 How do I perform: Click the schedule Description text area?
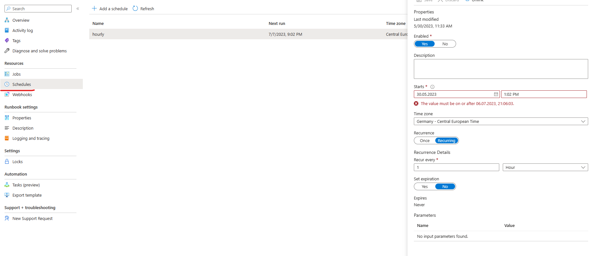point(501,69)
